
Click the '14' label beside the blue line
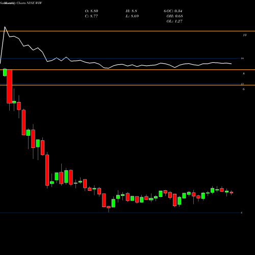pyautogui.click(x=242, y=58)
